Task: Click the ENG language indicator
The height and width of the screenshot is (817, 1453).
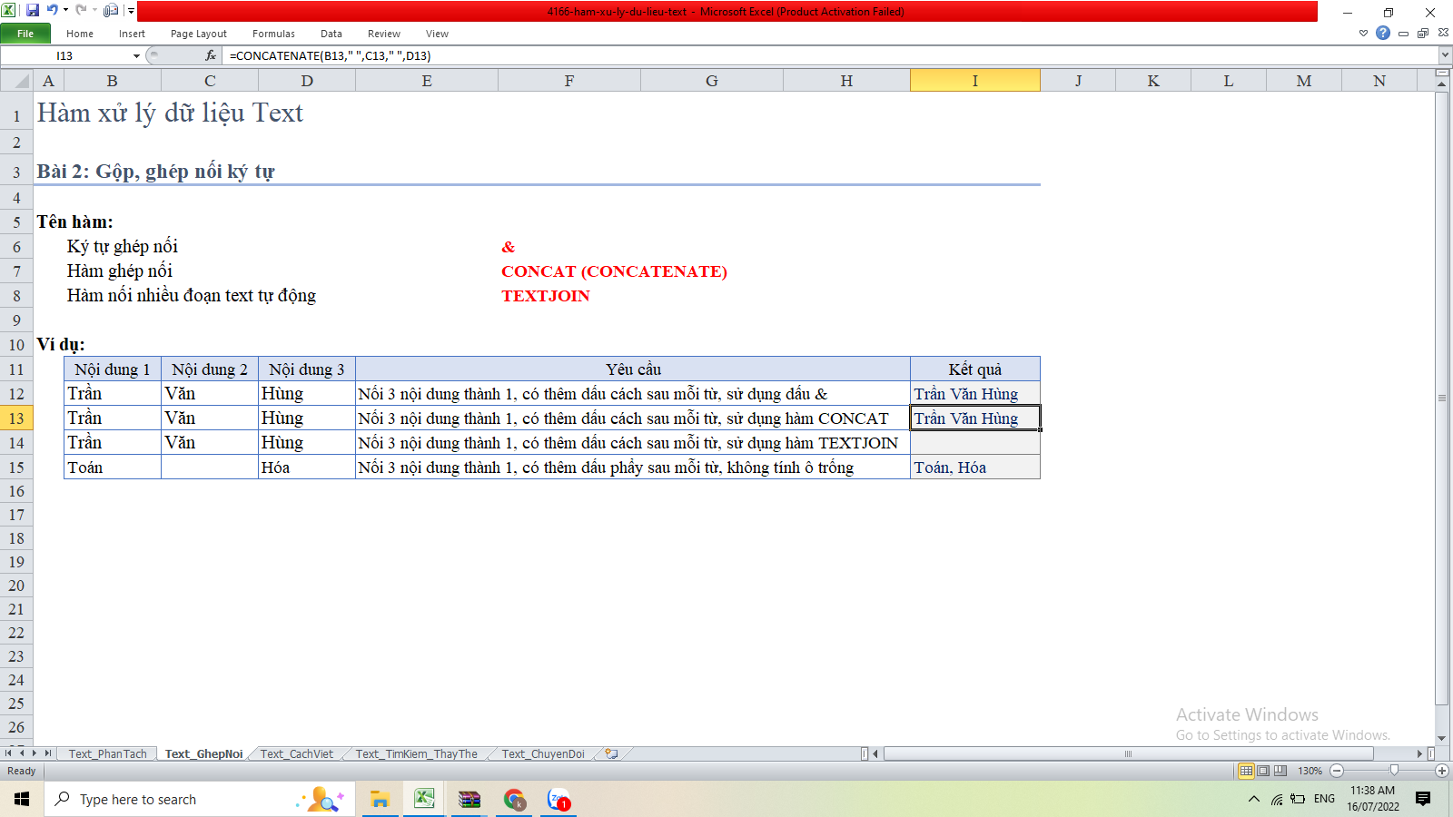Action: click(1324, 799)
